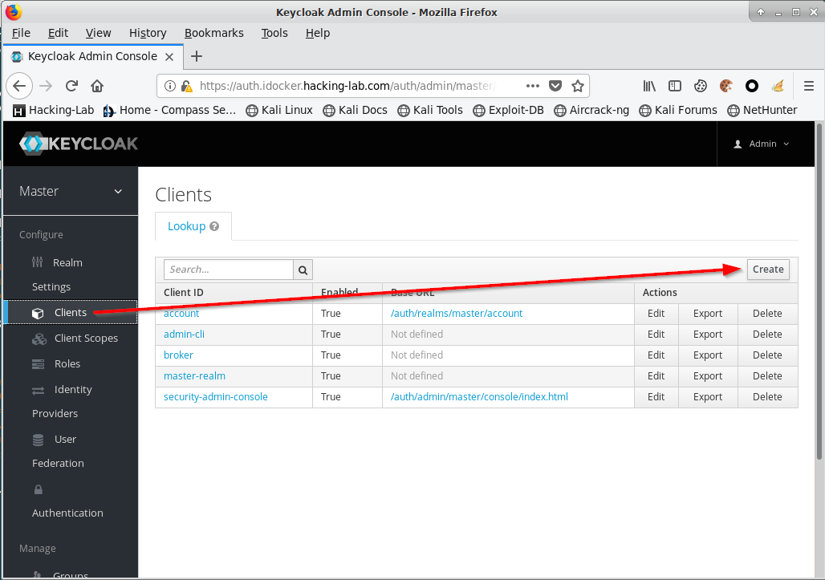This screenshot has width=825, height=580.
Task: Go to the Firefox home page
Action: pos(97,86)
